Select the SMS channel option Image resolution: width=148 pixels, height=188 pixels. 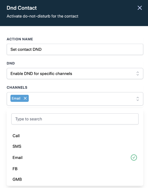(75, 146)
